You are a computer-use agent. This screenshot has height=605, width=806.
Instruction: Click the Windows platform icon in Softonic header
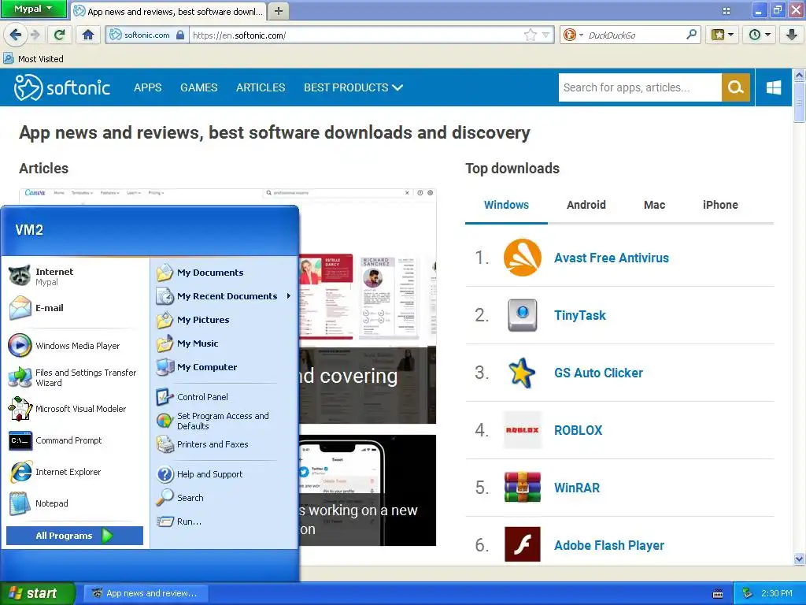tap(774, 87)
